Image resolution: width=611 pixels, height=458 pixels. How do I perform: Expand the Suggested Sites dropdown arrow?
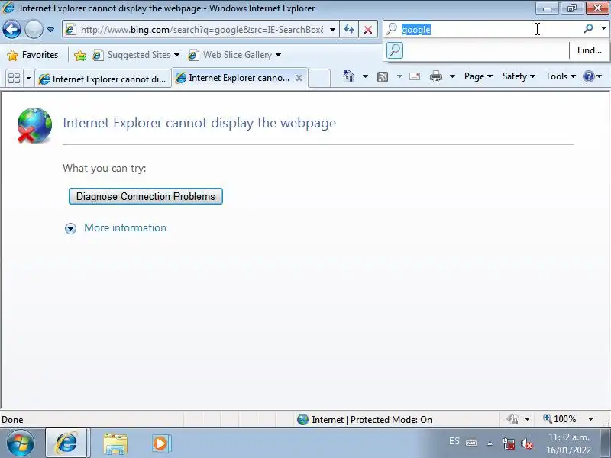pyautogui.click(x=176, y=55)
